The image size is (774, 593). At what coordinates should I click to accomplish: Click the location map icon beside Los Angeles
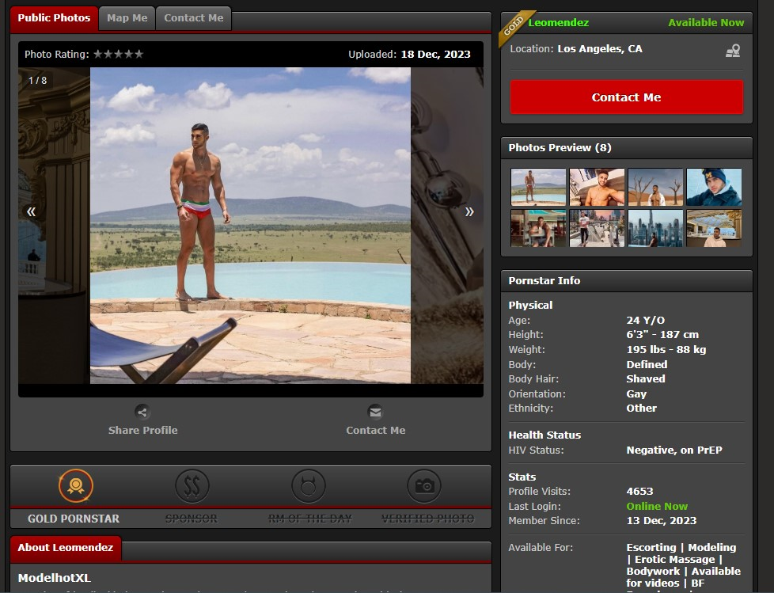pyautogui.click(x=733, y=51)
